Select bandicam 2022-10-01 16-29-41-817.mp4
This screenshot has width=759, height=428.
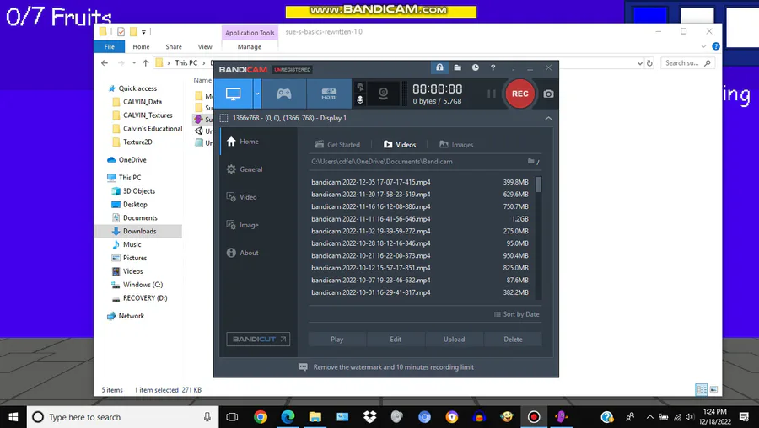420,292
